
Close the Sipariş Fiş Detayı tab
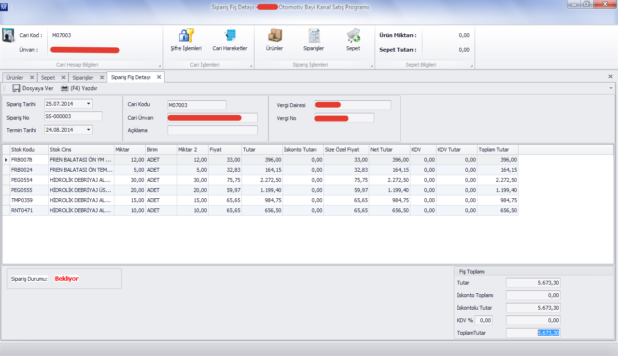[x=159, y=77]
